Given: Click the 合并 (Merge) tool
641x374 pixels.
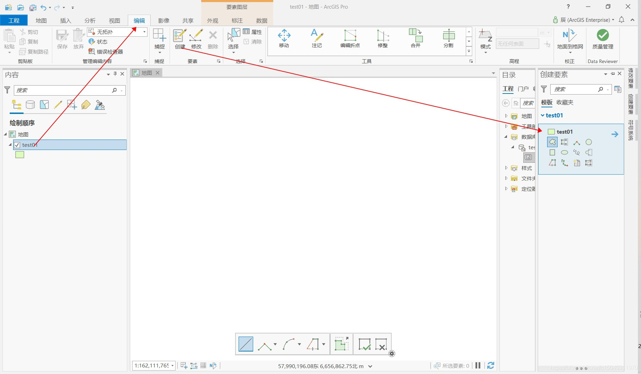Looking at the screenshot, I should [x=416, y=39].
